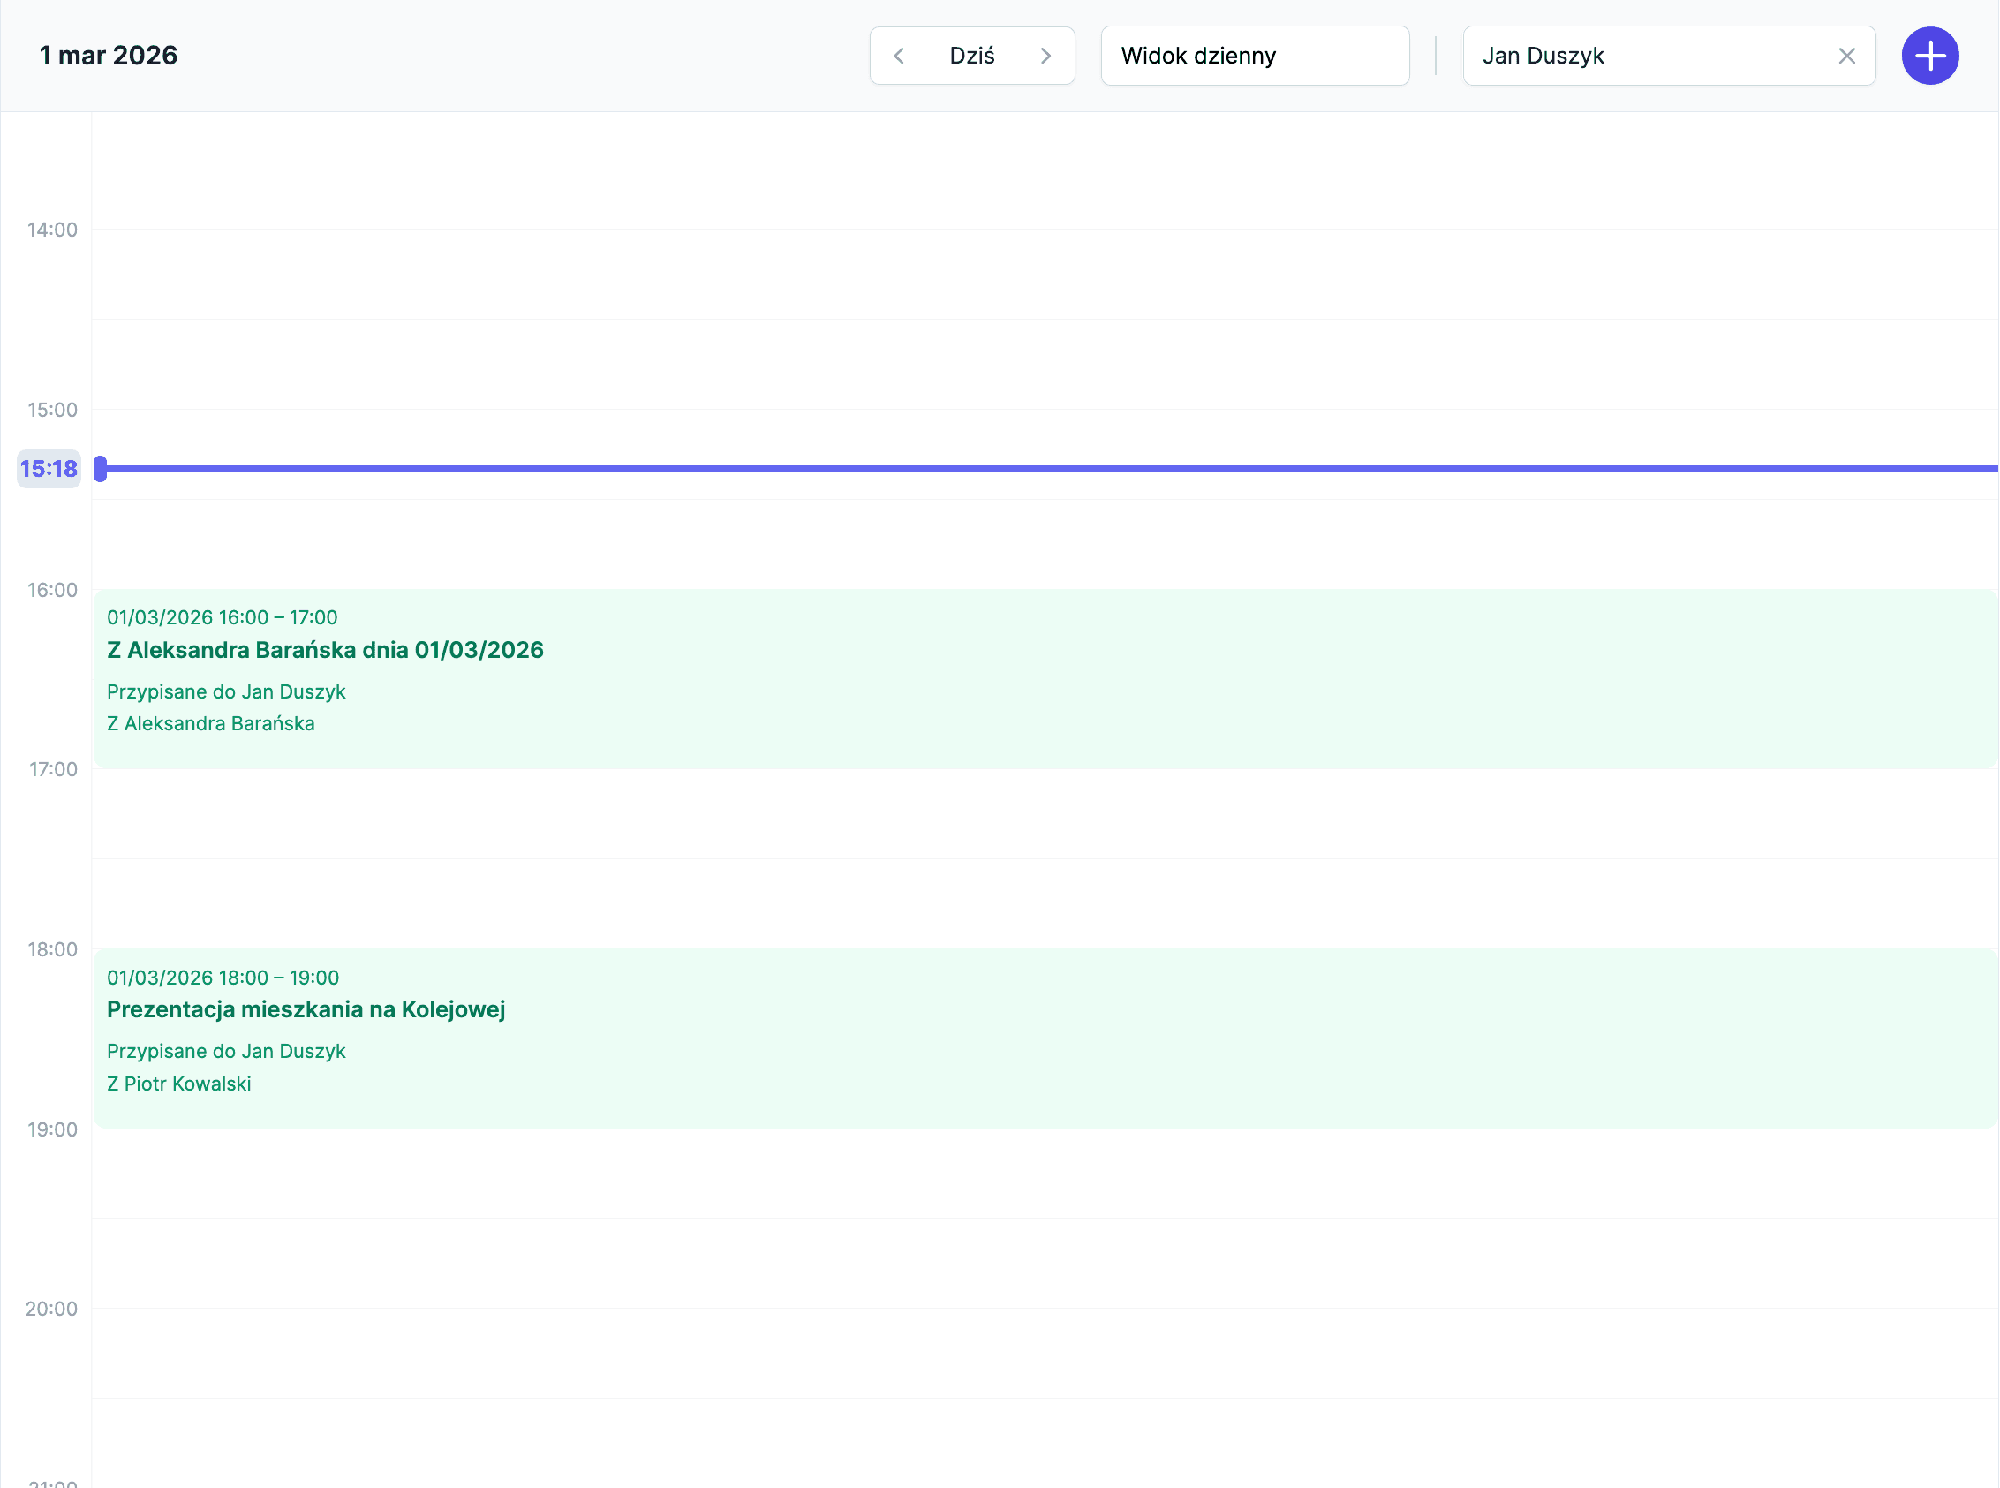
Task: Open the Prezentacja mieszkania na Kolejowej event
Action: click(306, 1009)
